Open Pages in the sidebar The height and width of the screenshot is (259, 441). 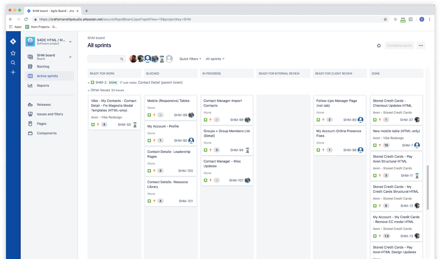(x=49, y=124)
